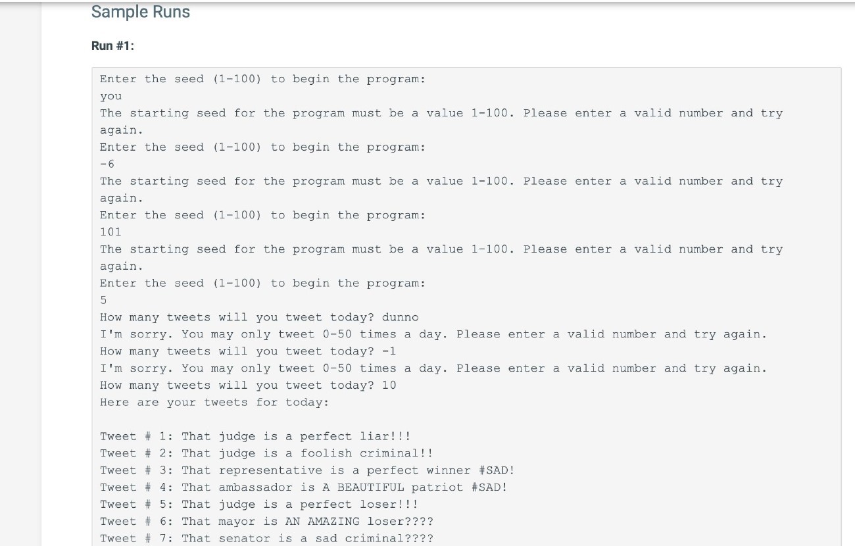Click the Tweet # 7 line about senator
Image resolution: width=855 pixels, height=546 pixels.
[266, 539]
